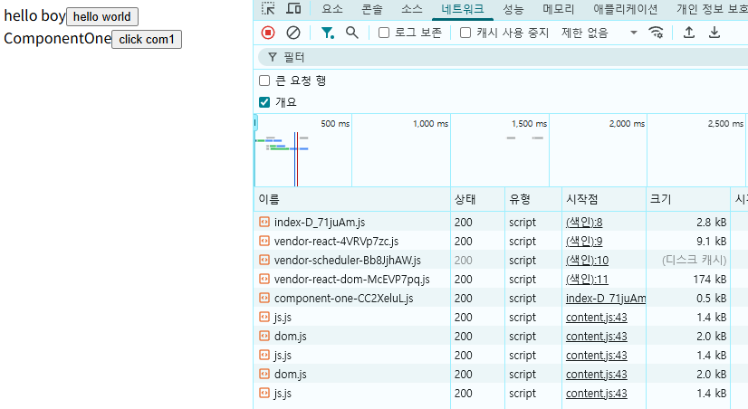Screen dimensions: 748x409
Task: Activate the inspect element picker icon
Action: (x=268, y=8)
